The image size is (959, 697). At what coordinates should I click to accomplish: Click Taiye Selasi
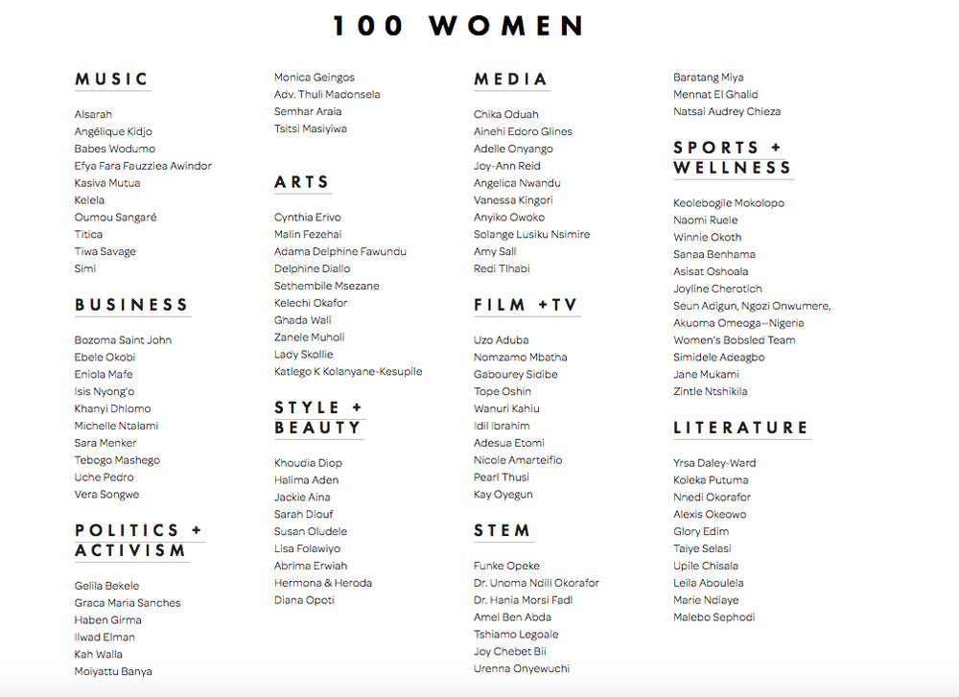pos(702,548)
